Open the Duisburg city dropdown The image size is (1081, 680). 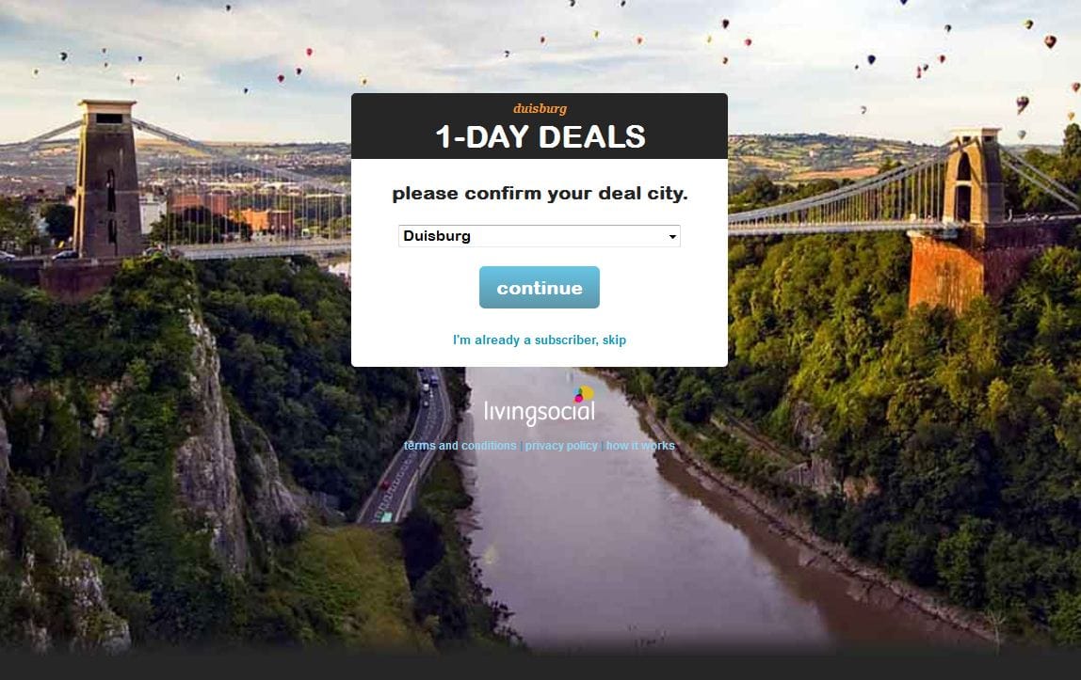540,236
